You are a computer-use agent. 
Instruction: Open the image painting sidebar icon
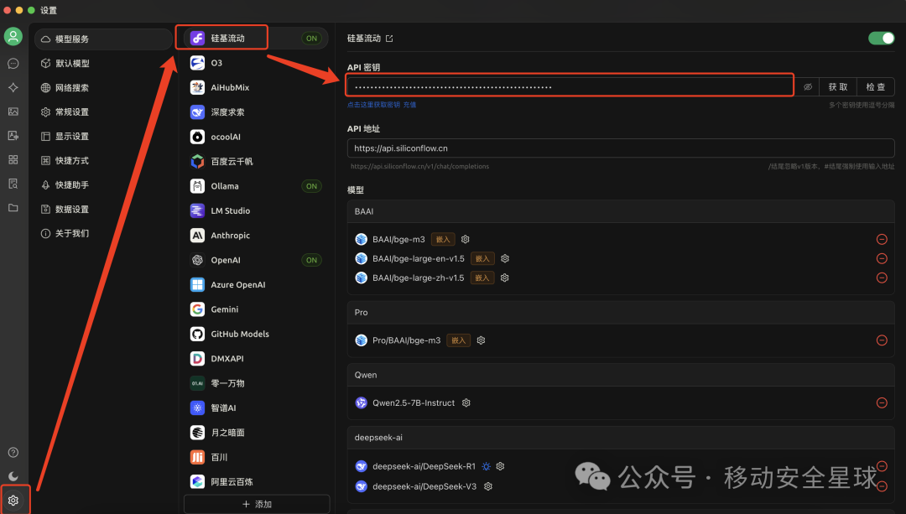coord(13,112)
